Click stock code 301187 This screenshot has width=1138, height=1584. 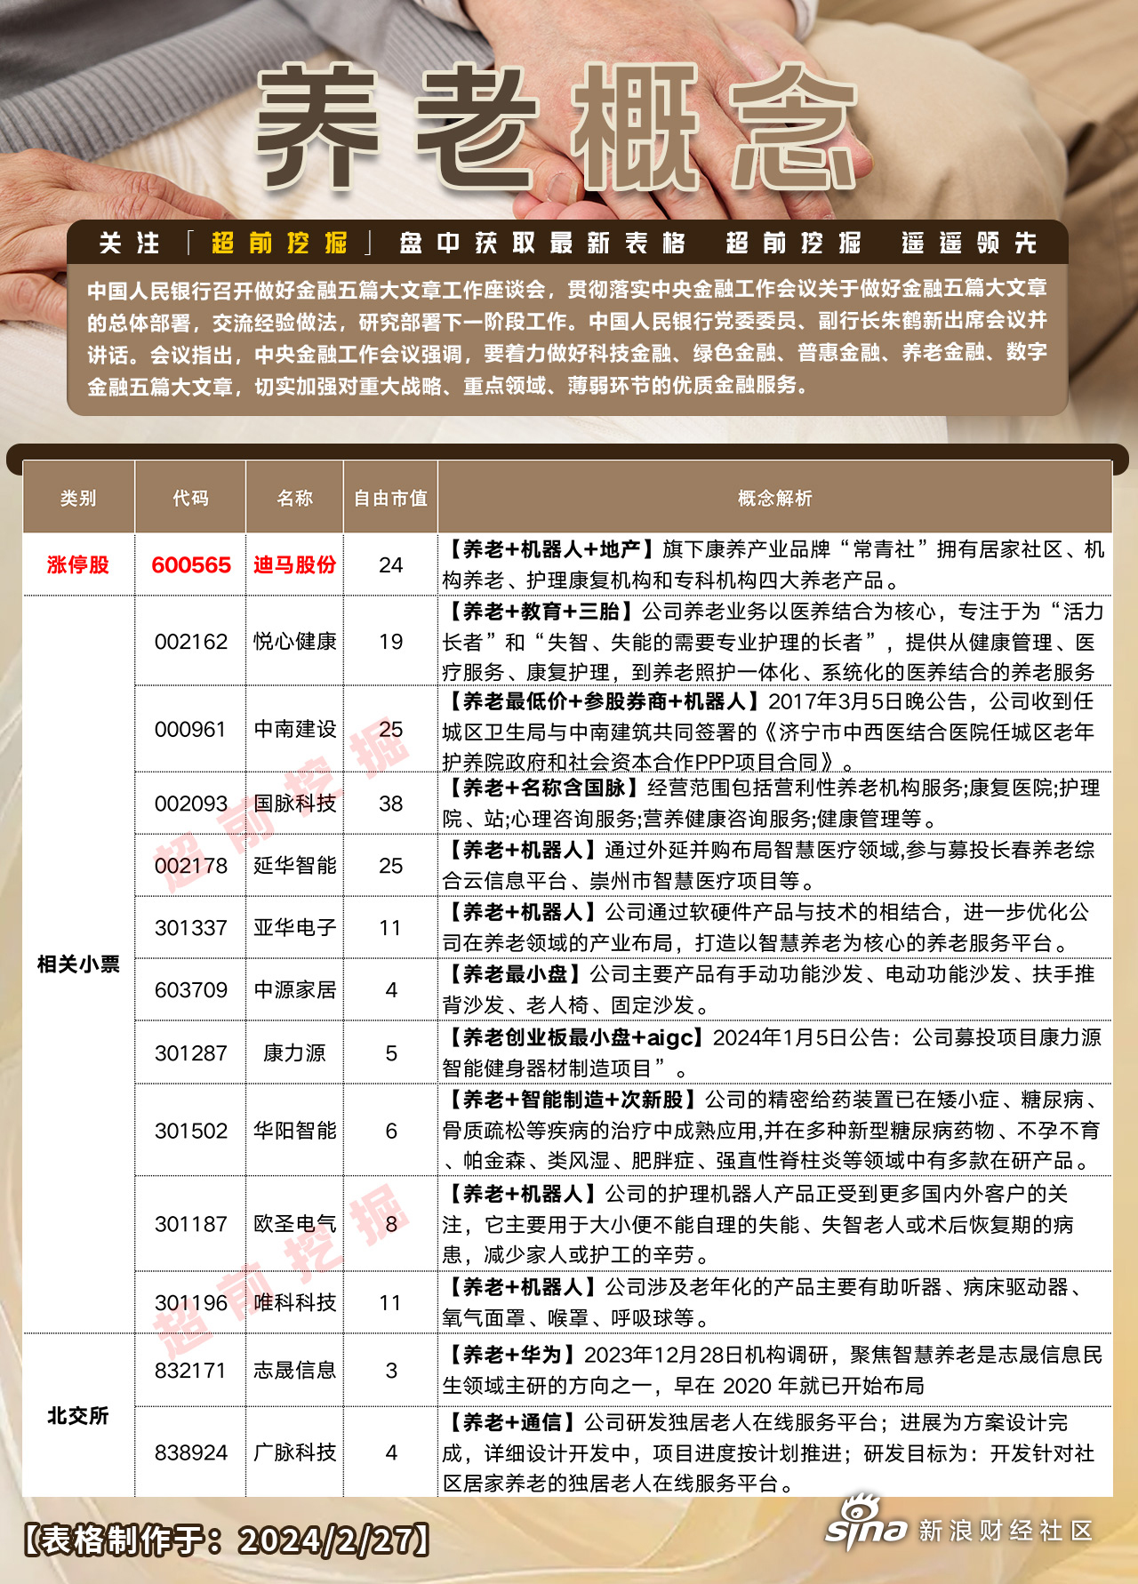190,1225
